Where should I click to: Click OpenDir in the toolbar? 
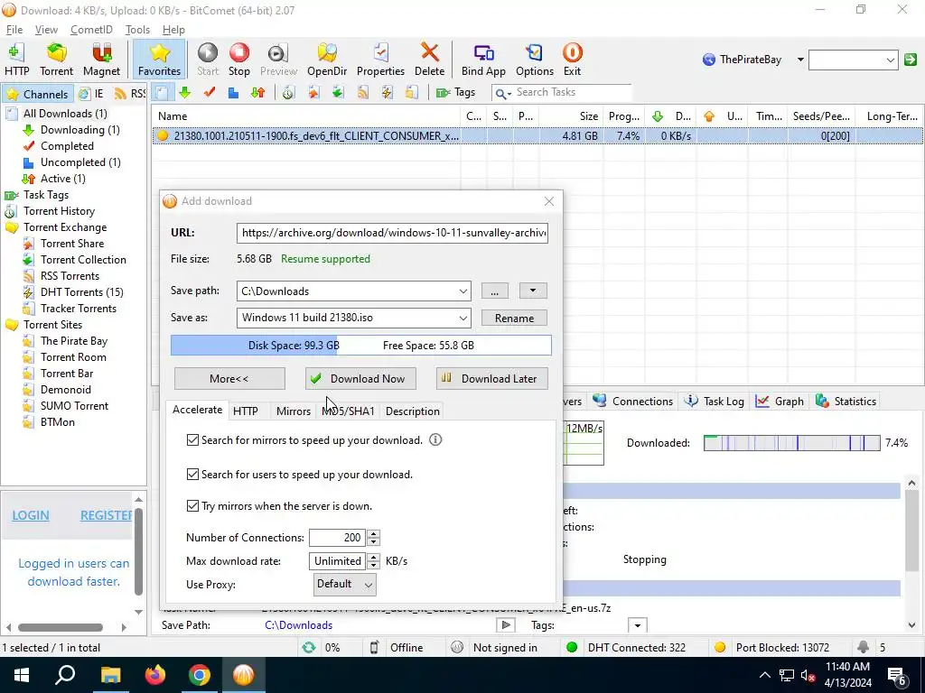point(327,60)
